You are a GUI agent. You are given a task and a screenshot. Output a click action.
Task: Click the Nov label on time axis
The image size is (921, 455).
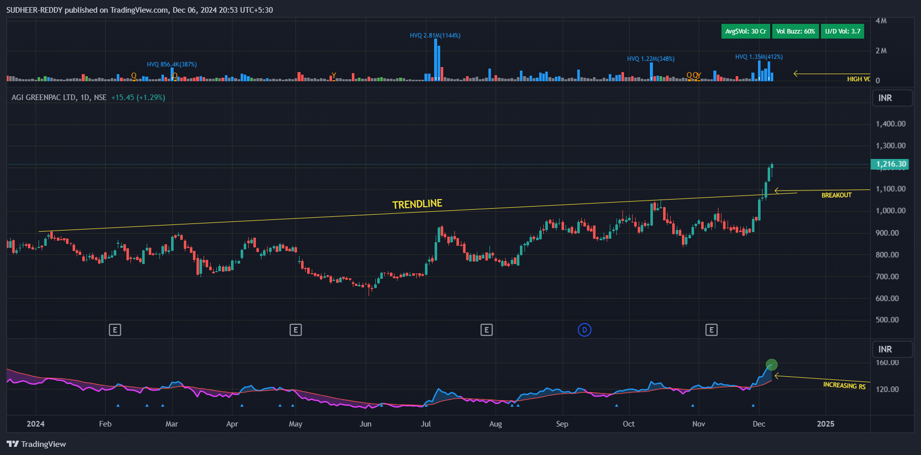coord(699,424)
